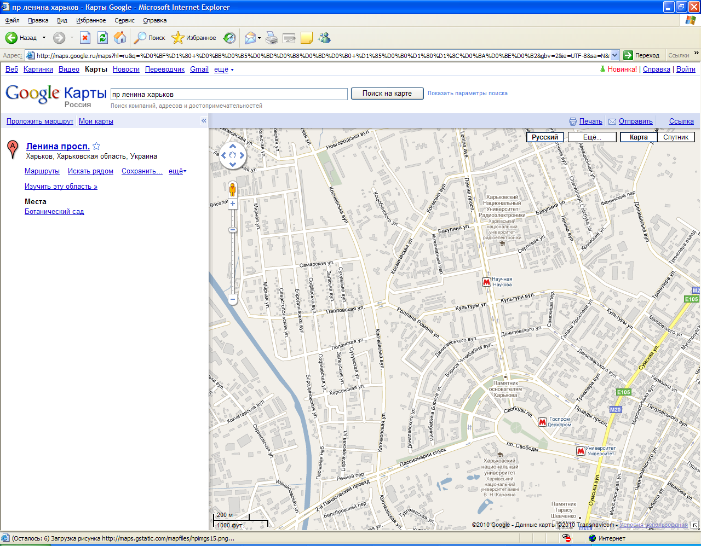Open the Справка menu
This screenshot has width=701, height=546.
(155, 20)
